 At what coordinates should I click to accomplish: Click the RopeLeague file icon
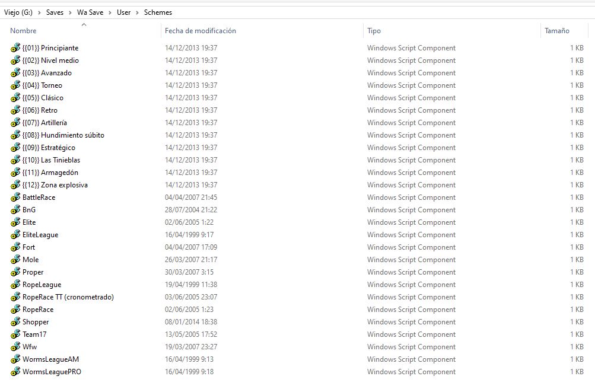pyautogui.click(x=15, y=285)
